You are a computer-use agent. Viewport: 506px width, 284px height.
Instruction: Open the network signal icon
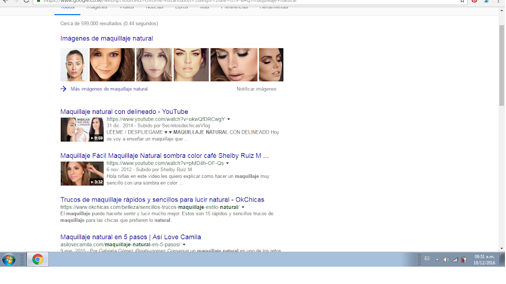pyautogui.click(x=455, y=259)
